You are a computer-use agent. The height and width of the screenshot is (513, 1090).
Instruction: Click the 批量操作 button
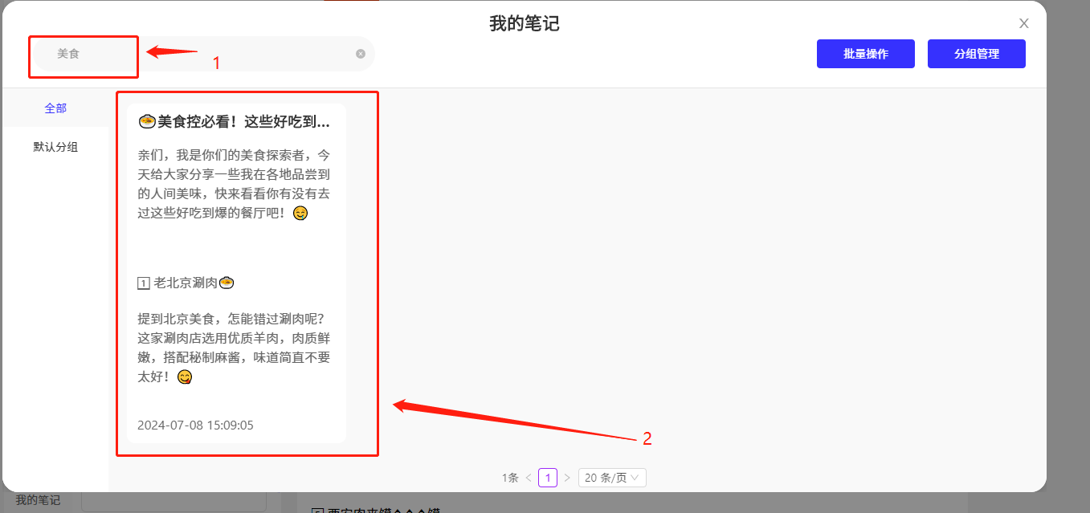pos(865,54)
